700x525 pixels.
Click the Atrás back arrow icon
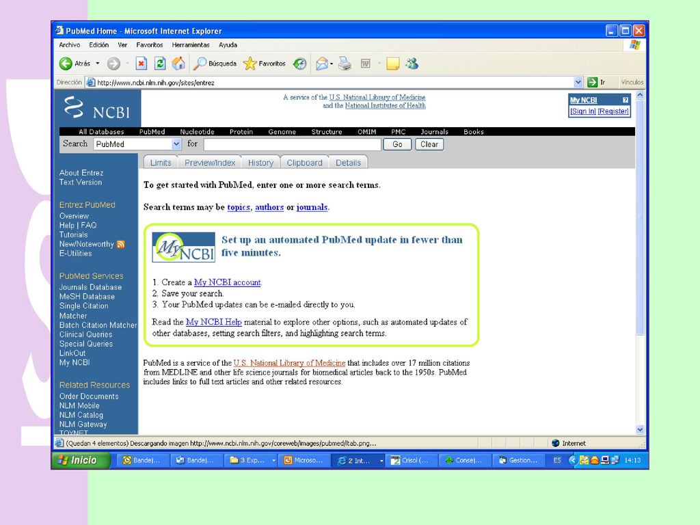point(66,64)
